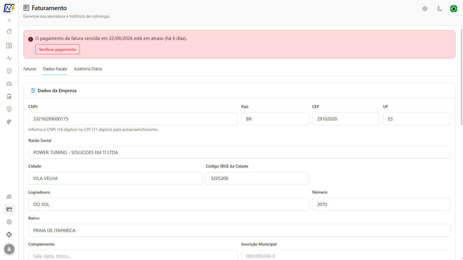Open settings gear in top header

(425, 9)
